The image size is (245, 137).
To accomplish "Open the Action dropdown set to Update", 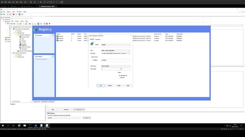I will [116, 45].
